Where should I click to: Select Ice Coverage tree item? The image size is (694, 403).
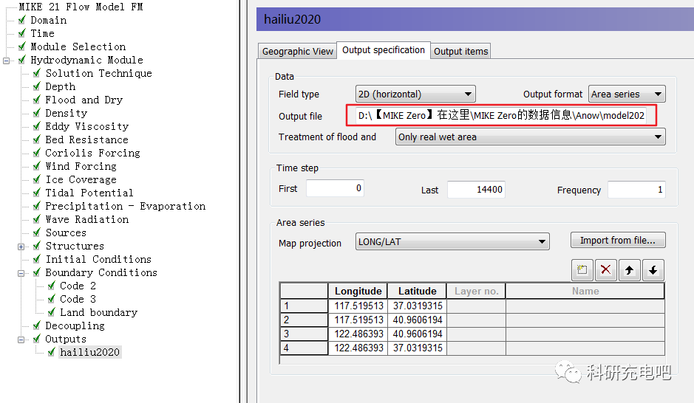(x=81, y=179)
